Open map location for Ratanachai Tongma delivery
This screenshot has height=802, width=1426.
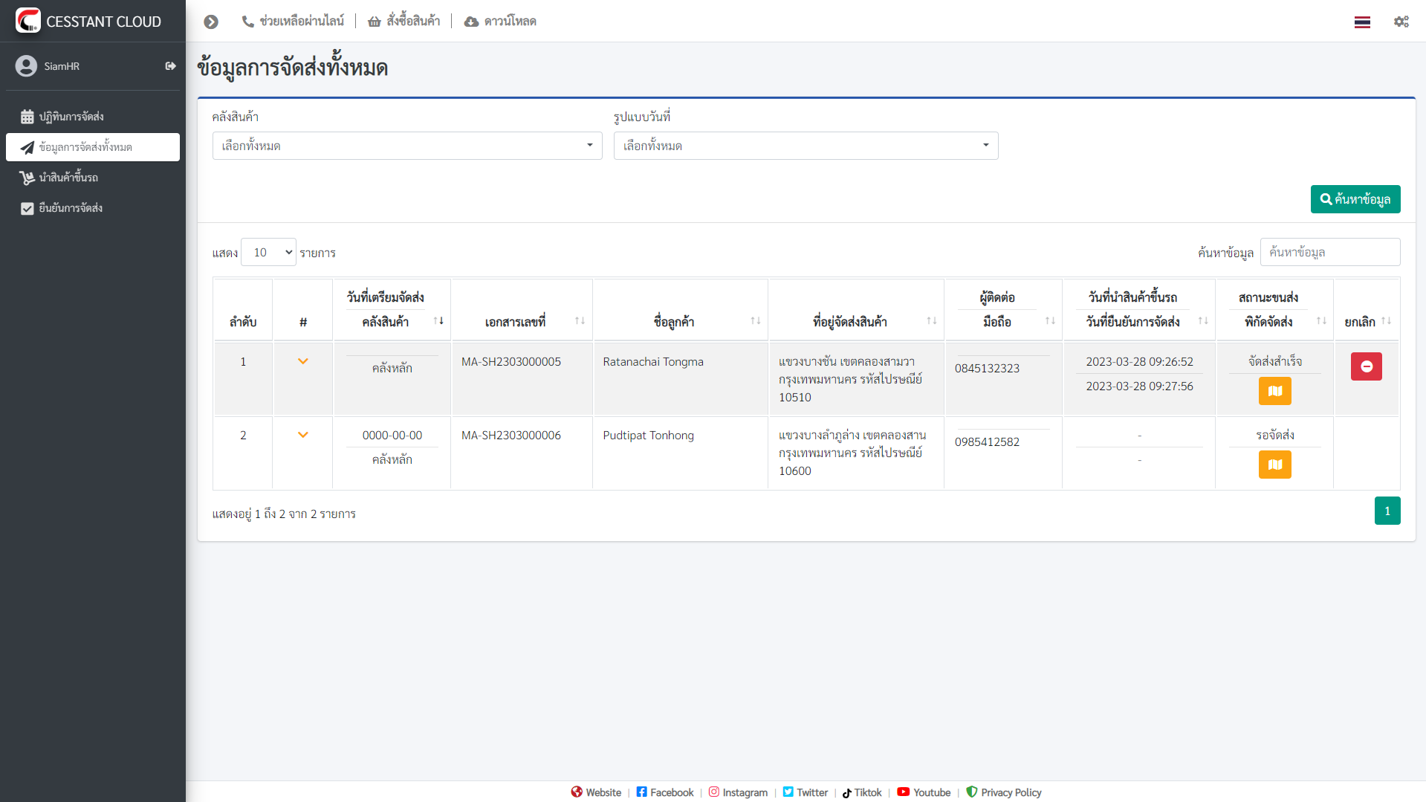click(x=1274, y=391)
